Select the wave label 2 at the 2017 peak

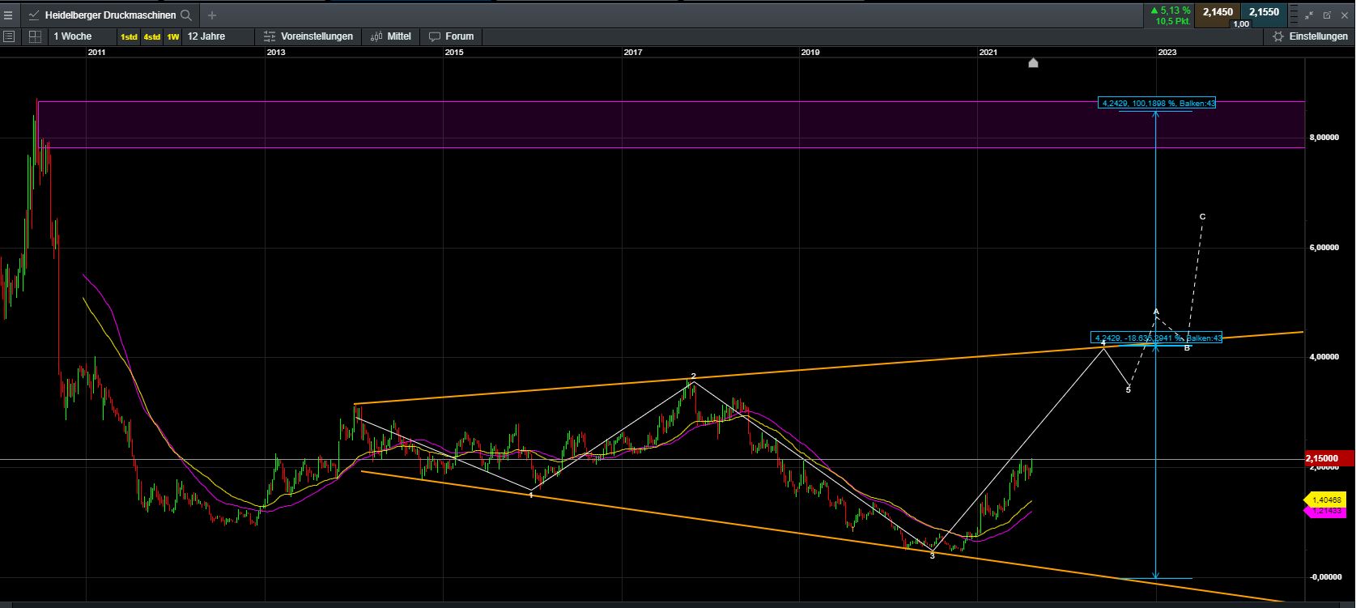(693, 376)
